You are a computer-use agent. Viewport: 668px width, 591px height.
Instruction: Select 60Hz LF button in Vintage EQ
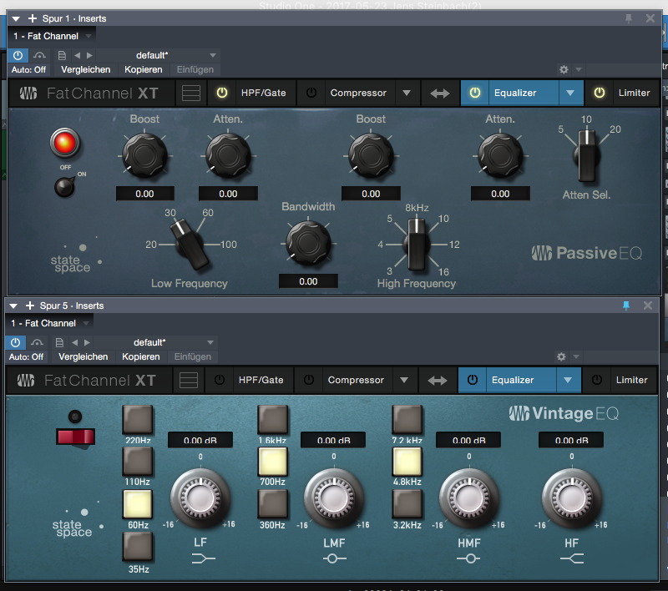(138, 503)
